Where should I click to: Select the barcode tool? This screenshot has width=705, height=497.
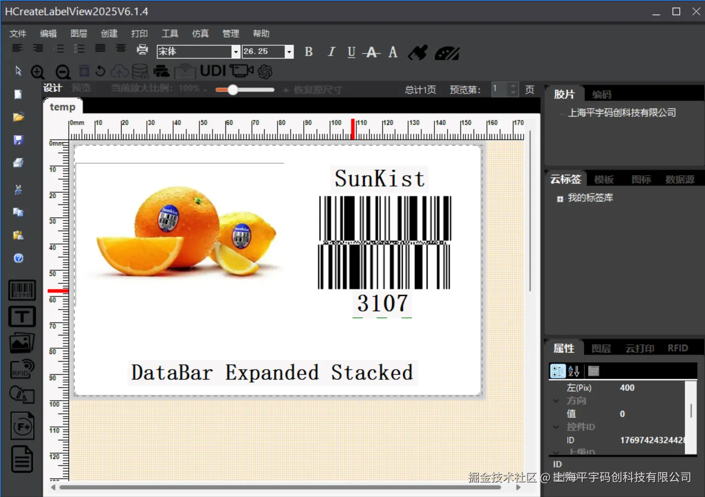22,291
